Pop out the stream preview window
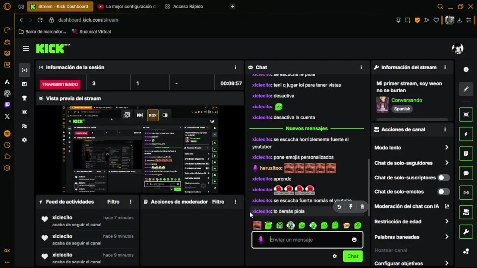 tap(127, 115)
